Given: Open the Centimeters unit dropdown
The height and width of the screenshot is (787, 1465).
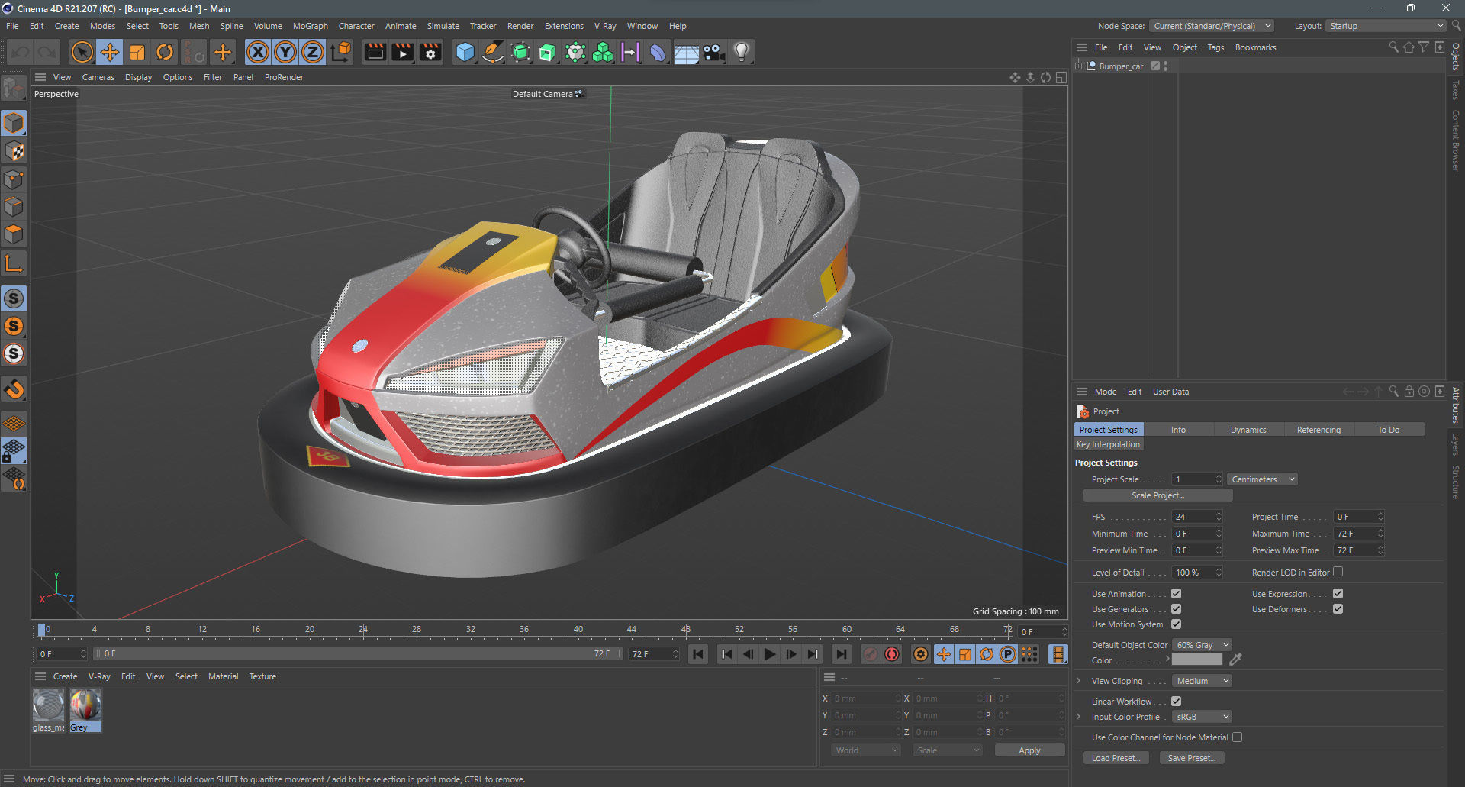Looking at the screenshot, I should (1262, 479).
